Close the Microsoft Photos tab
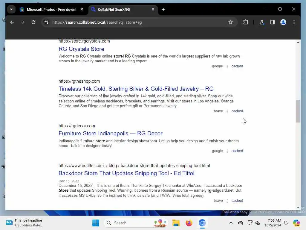This screenshot has height=230, width=306. [x=82, y=9]
